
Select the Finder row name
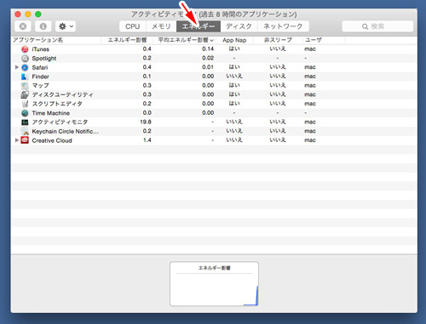tap(40, 77)
